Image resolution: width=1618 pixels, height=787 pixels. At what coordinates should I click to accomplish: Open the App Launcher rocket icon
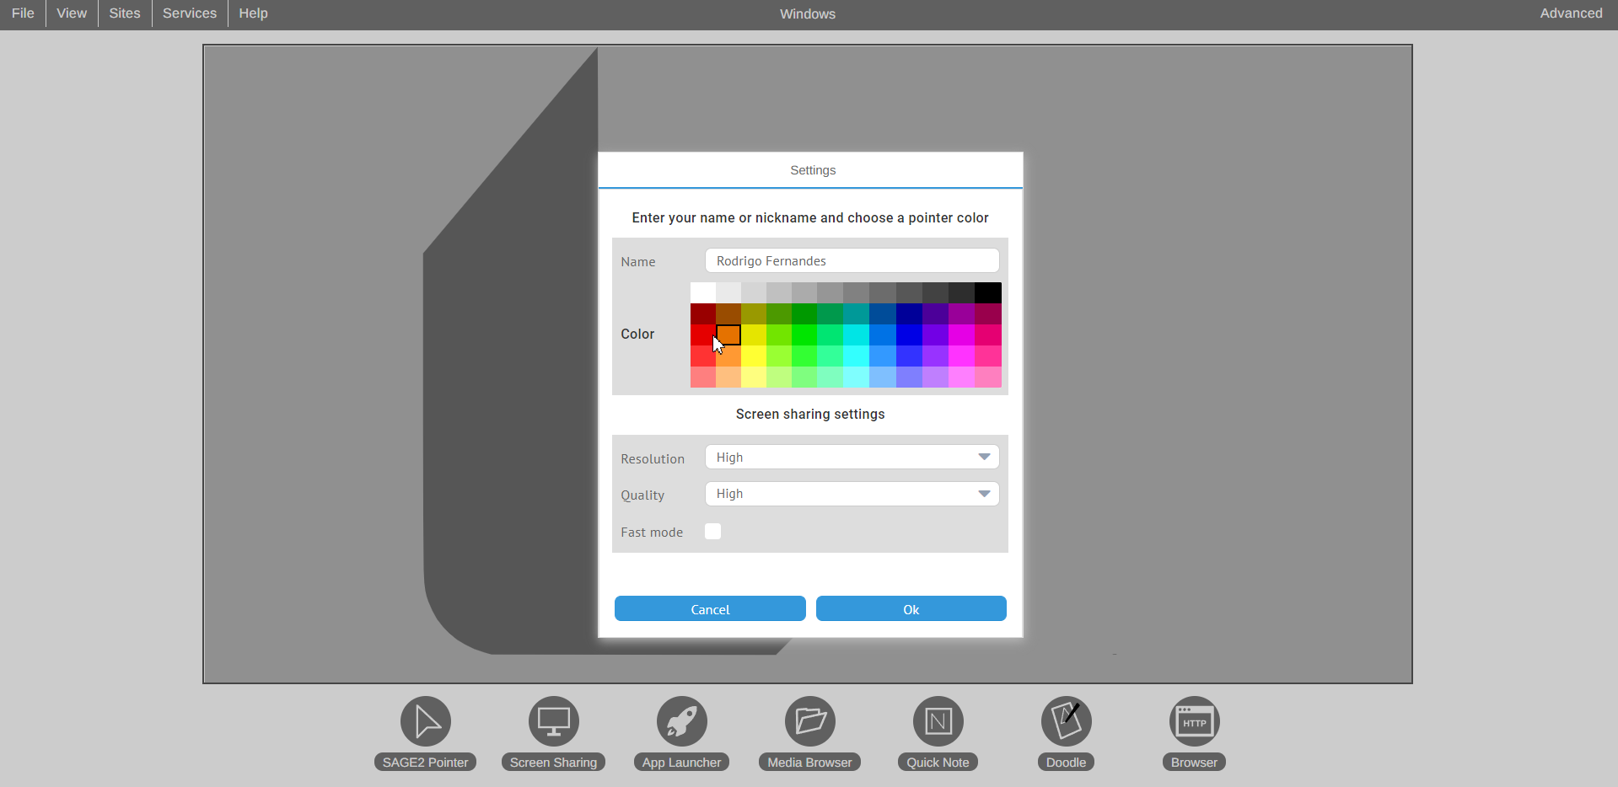pyautogui.click(x=682, y=721)
